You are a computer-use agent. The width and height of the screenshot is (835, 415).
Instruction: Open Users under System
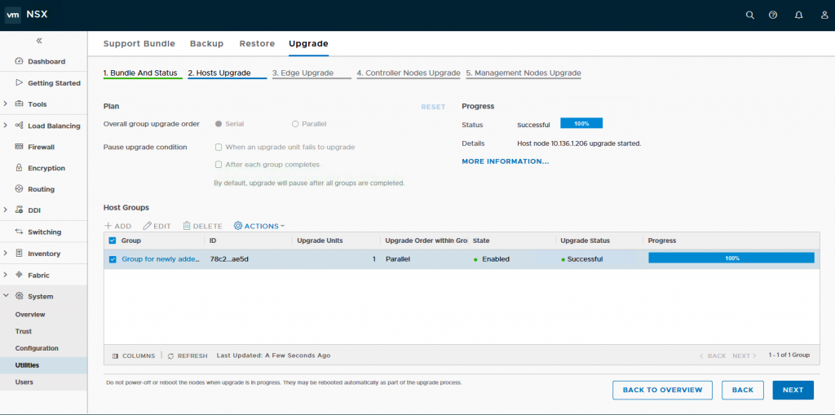(24, 382)
